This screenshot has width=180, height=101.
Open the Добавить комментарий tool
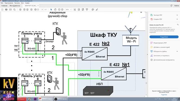pos(161,47)
